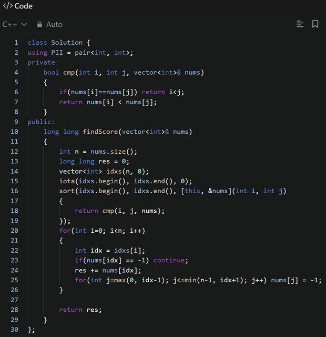Click the iota call on line 15
Image resolution: width=326 pixels, height=337 pixels.
[x=67, y=181]
